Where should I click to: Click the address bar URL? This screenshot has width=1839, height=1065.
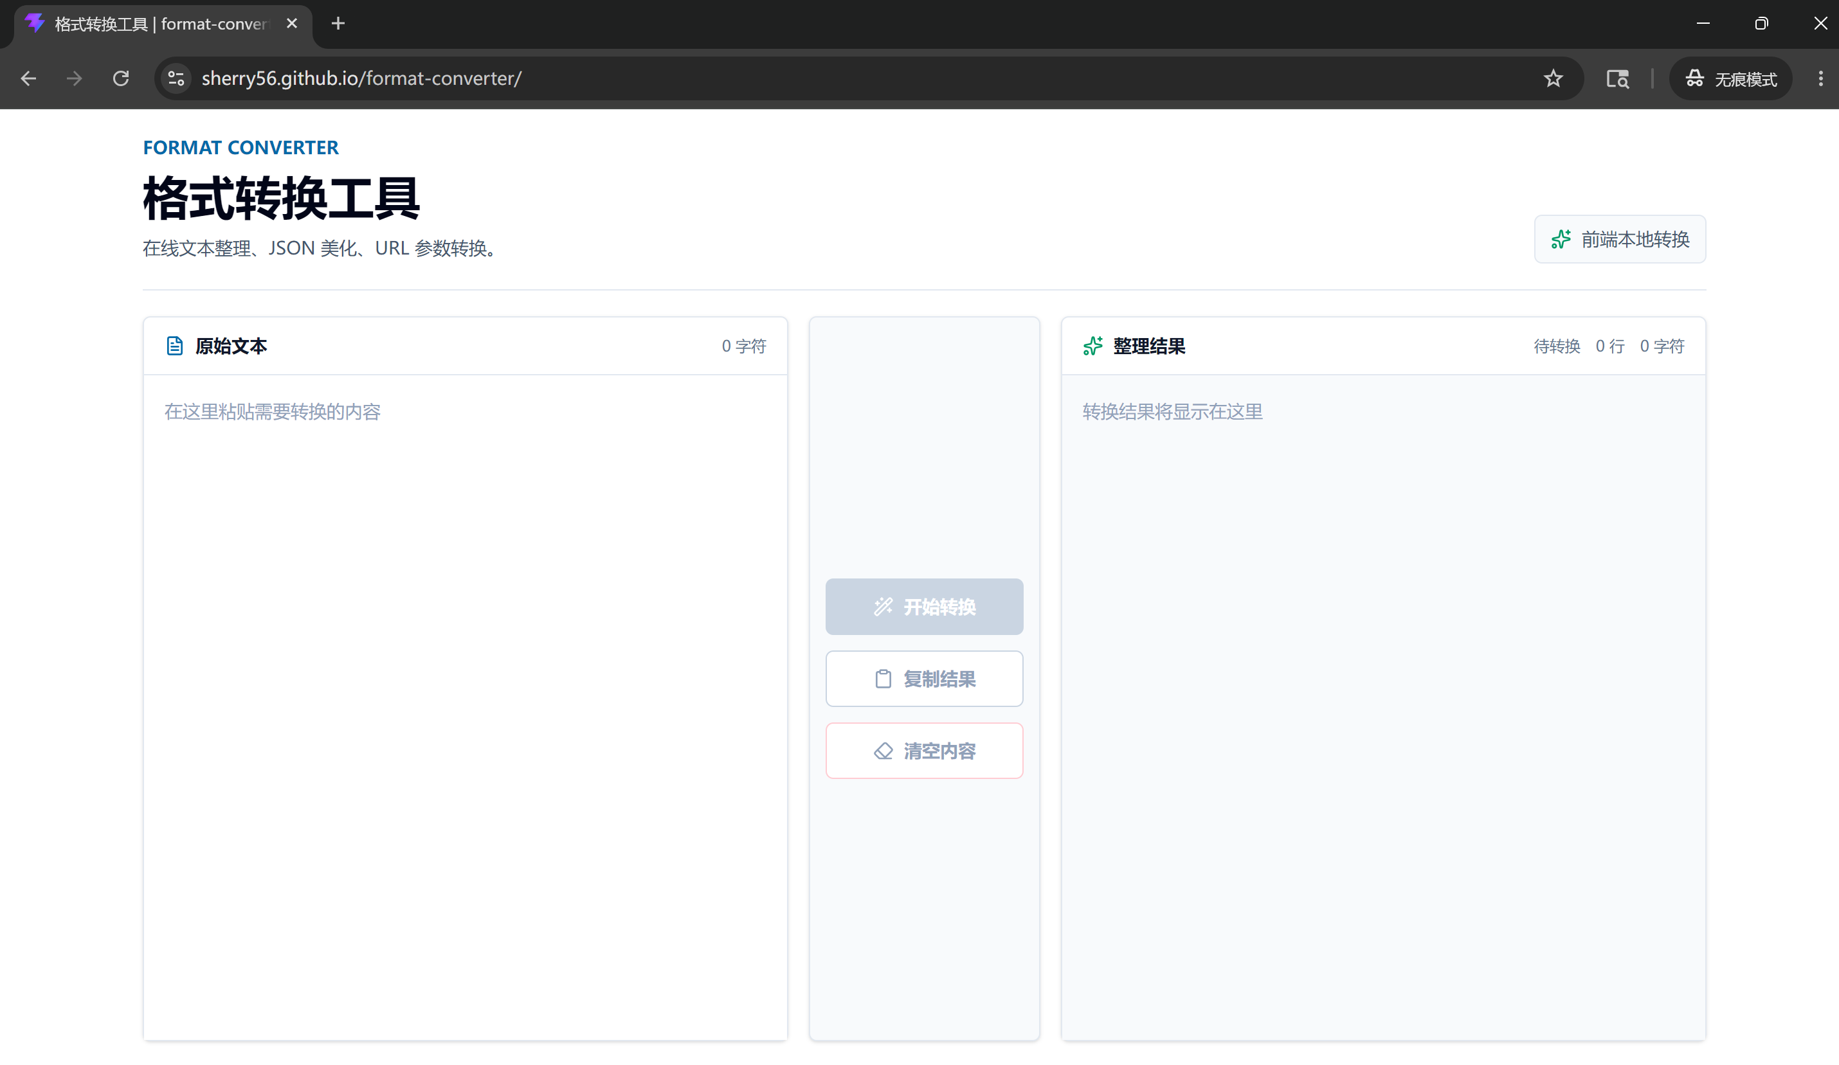361,79
